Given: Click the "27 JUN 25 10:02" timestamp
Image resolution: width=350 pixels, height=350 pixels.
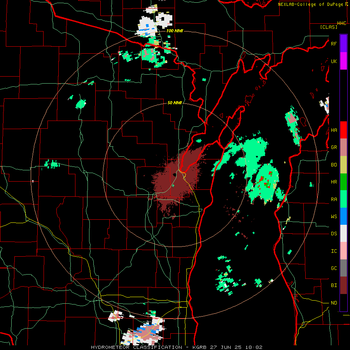Looking at the screenshot, I should pyautogui.click(x=237, y=347).
